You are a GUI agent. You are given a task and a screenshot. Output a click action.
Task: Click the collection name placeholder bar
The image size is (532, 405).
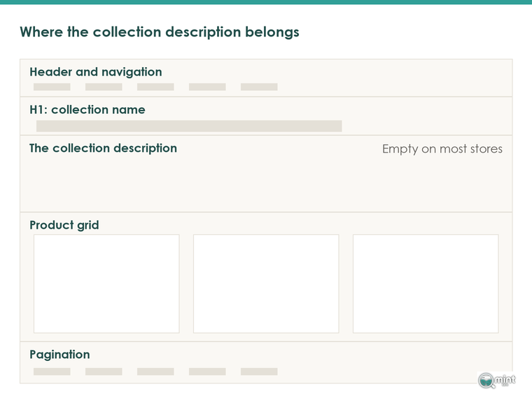click(189, 126)
